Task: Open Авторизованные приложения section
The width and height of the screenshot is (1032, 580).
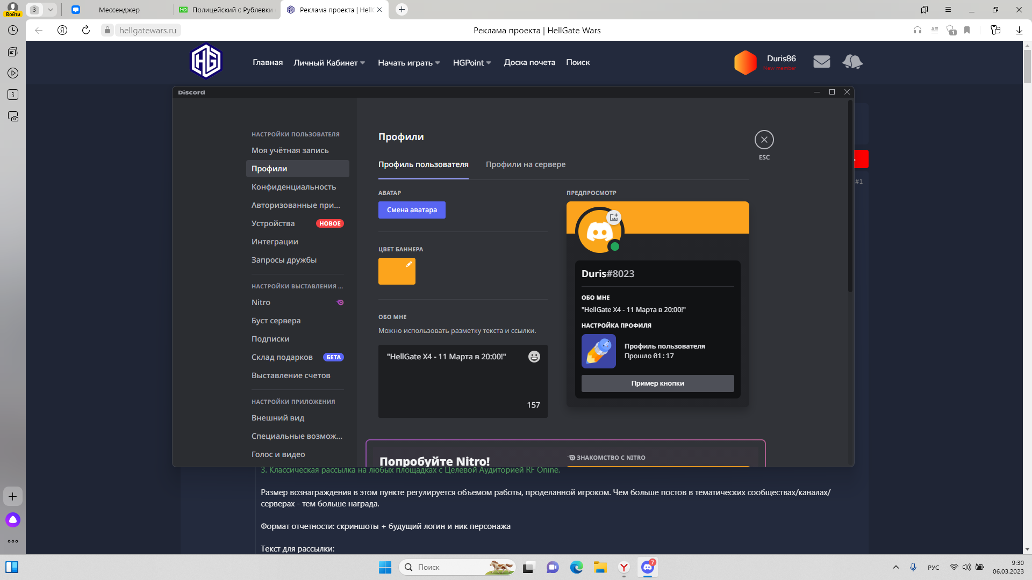Action: click(298, 205)
